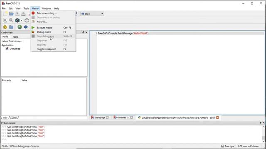The image size is (266, 149).
Task: Switch to the Start page tab
Action: coord(100,118)
